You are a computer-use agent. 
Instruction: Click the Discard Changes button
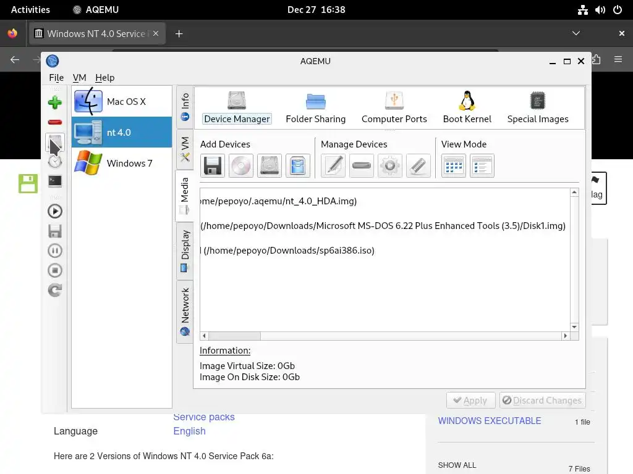point(542,400)
